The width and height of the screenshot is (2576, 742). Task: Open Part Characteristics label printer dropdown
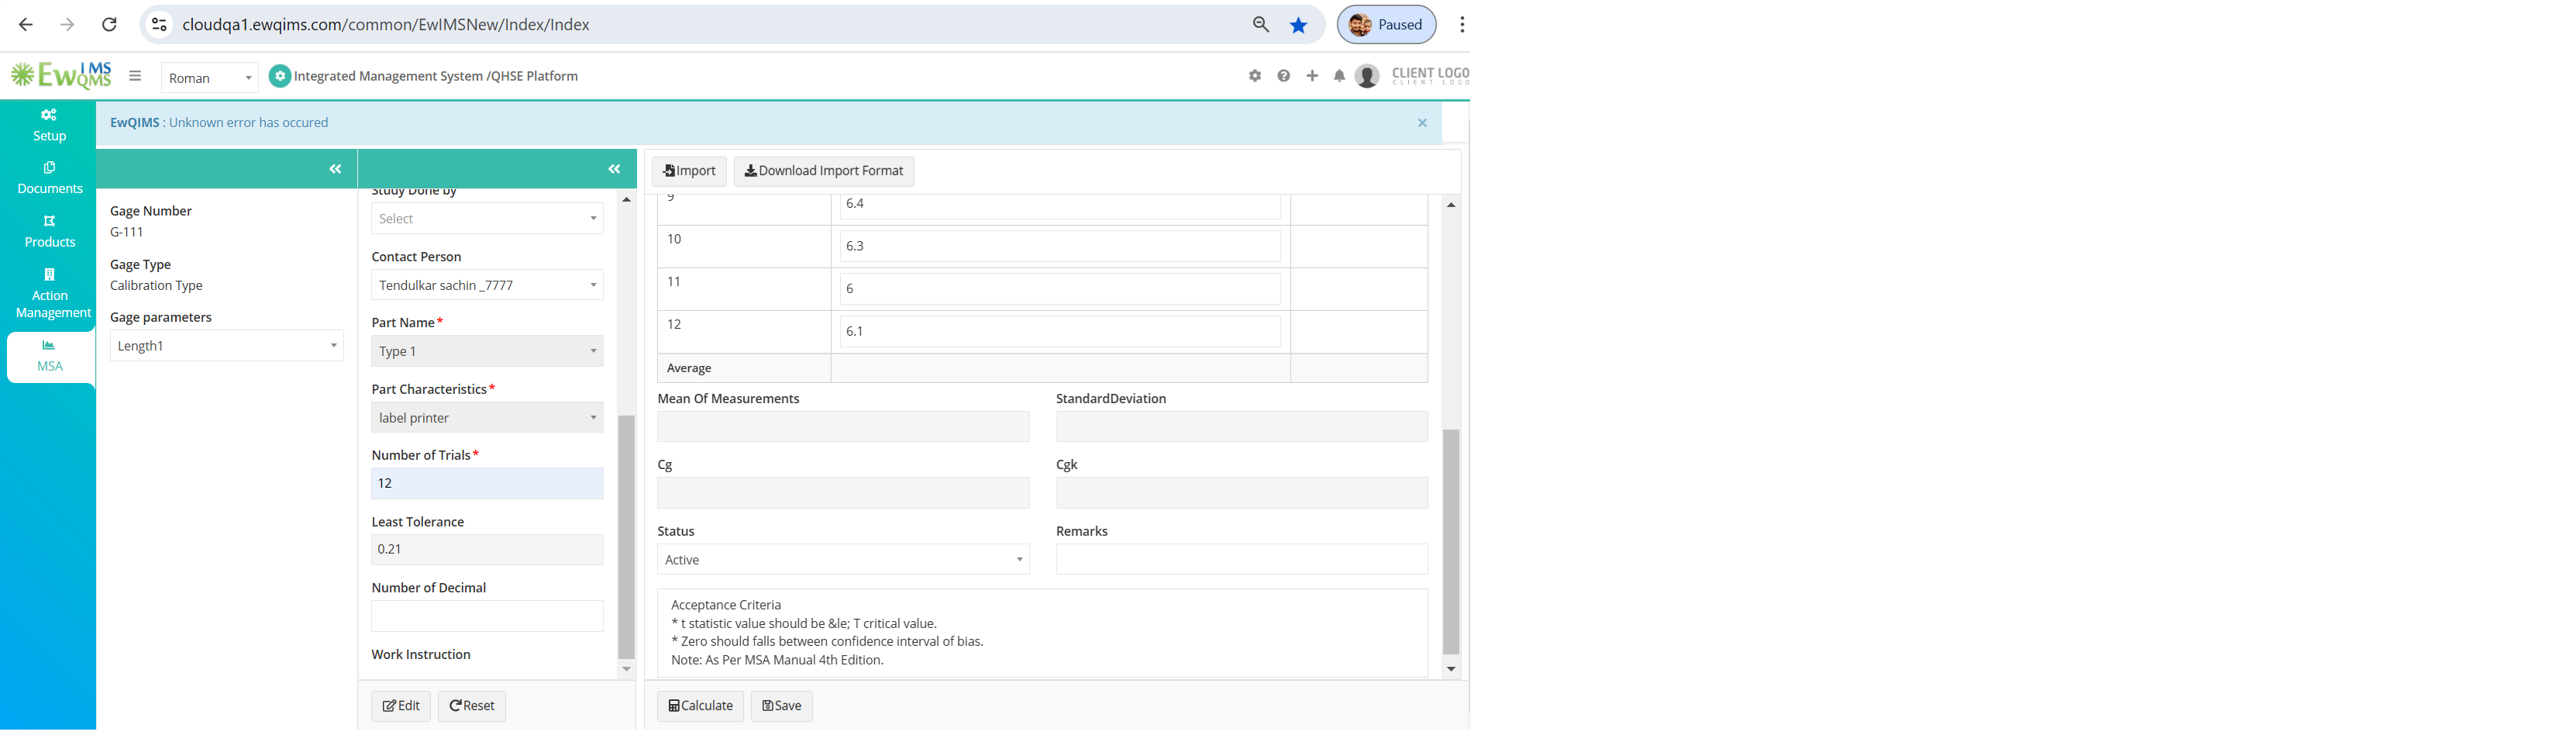(487, 418)
